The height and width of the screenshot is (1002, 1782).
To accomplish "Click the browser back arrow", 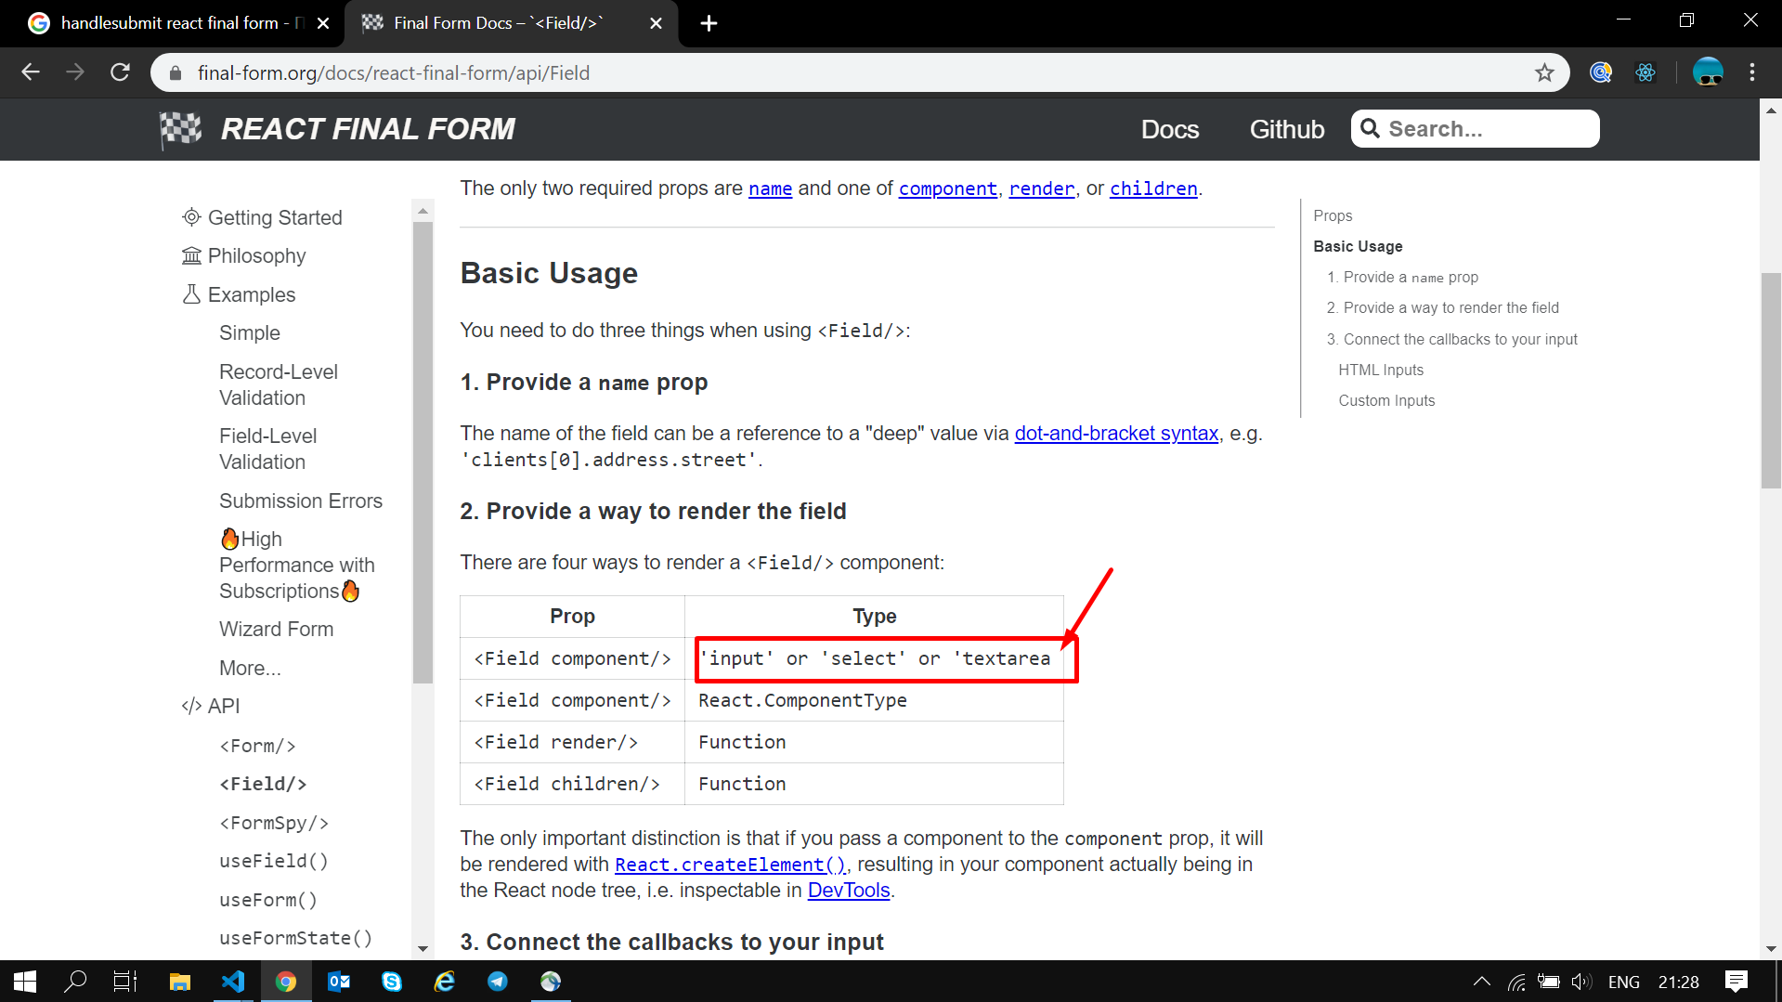I will pyautogui.click(x=31, y=72).
